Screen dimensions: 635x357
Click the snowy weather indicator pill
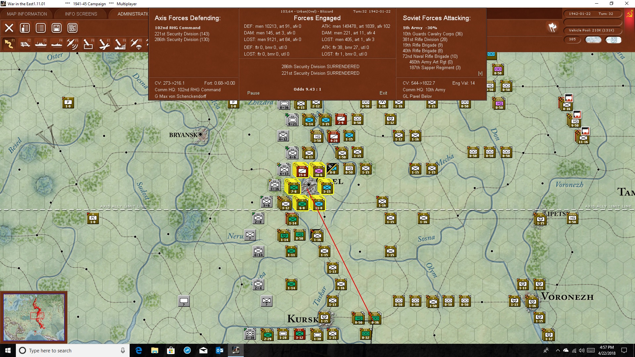click(593, 40)
